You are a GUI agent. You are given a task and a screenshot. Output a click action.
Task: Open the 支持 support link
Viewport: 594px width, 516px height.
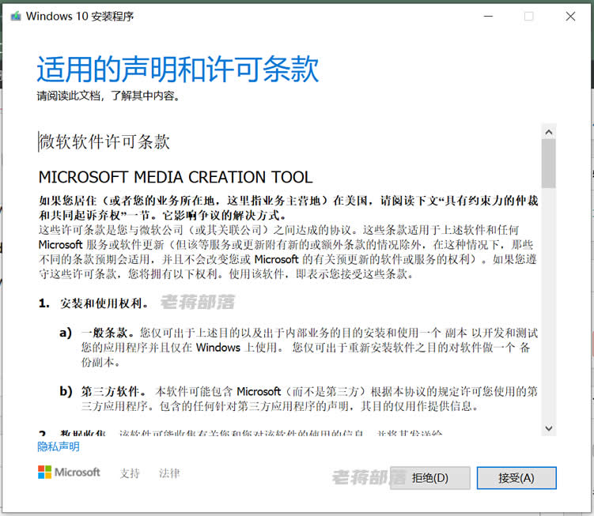(130, 473)
